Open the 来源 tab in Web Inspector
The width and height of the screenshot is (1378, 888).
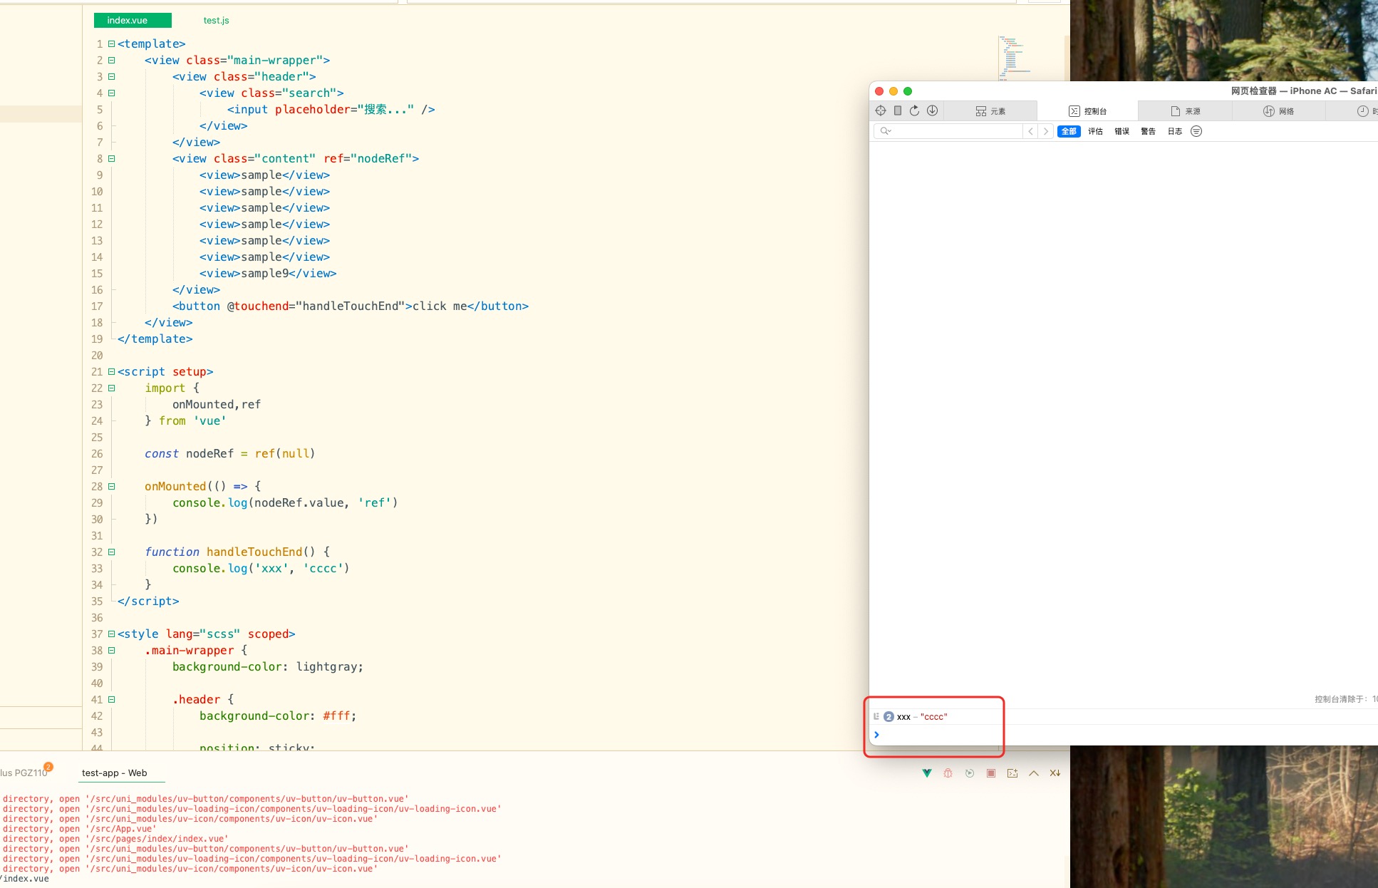coord(1186,111)
